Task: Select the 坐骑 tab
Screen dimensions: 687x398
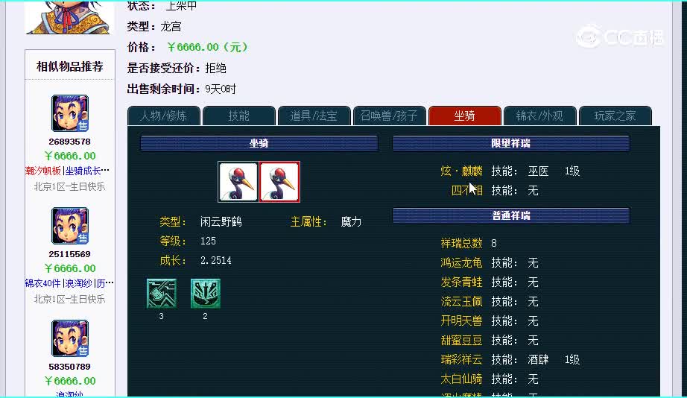Action: 465,116
